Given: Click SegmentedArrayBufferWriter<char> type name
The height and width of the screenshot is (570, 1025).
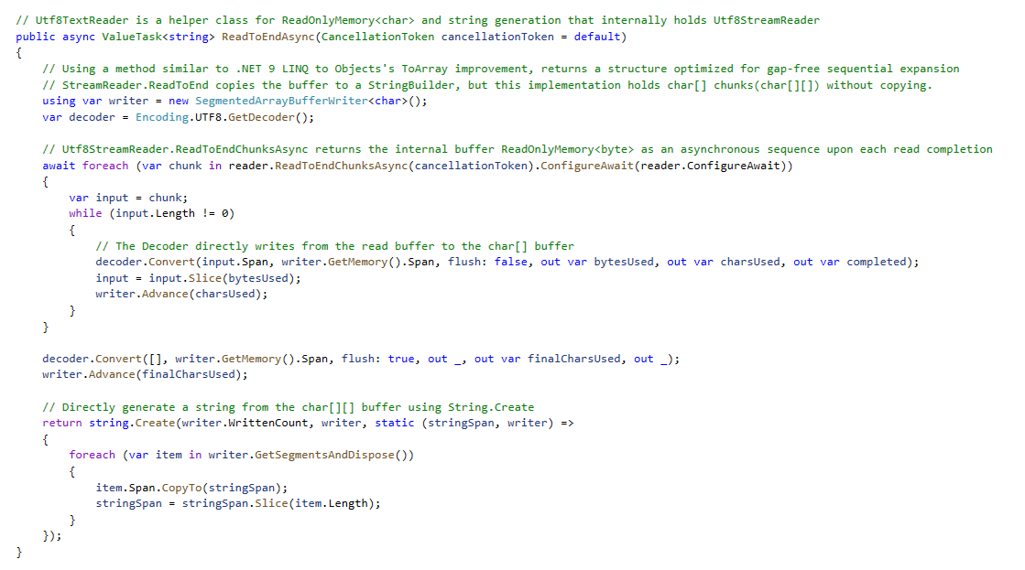Looking at the screenshot, I should tap(301, 102).
